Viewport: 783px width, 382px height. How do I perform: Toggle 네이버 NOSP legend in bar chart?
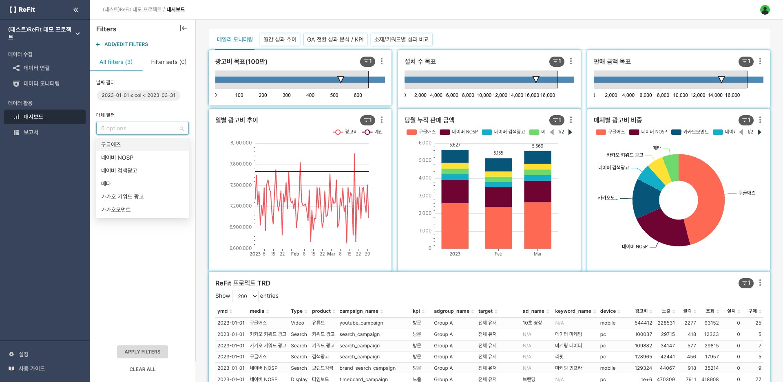(459, 132)
